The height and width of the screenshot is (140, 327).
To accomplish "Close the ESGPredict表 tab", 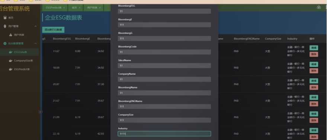I will 64,8.
